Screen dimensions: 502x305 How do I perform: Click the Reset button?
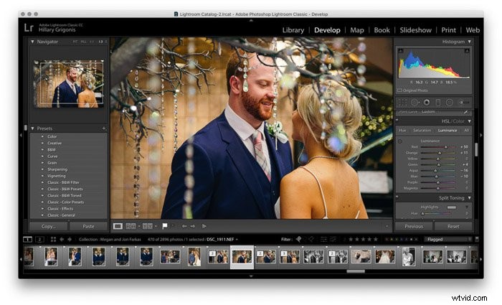tap(453, 226)
